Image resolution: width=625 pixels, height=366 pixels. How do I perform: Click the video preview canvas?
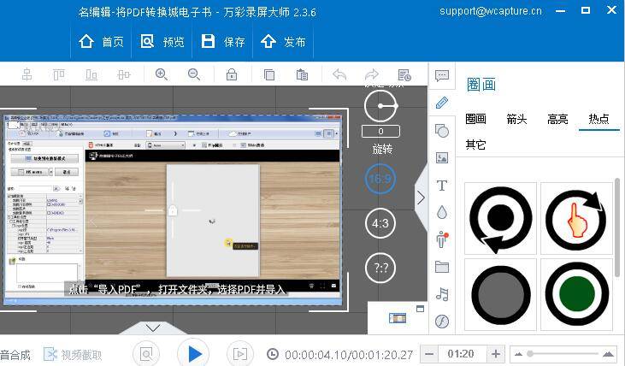click(x=173, y=210)
